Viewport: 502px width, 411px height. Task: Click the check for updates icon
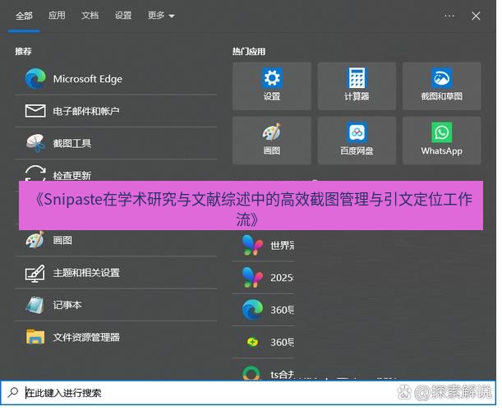click(35, 173)
